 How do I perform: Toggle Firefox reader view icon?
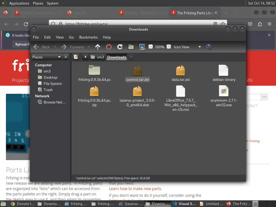point(215,24)
